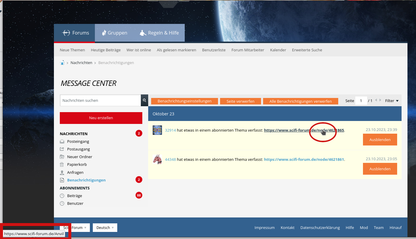
Task: Open Papierkorb
Action: click(x=77, y=164)
